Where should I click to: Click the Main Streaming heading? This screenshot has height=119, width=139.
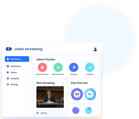45,83
